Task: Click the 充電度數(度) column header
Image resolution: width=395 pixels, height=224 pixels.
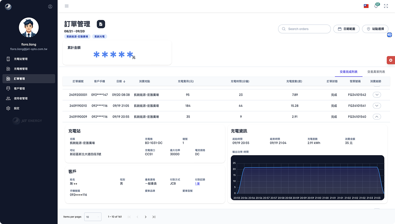Action: (294, 81)
